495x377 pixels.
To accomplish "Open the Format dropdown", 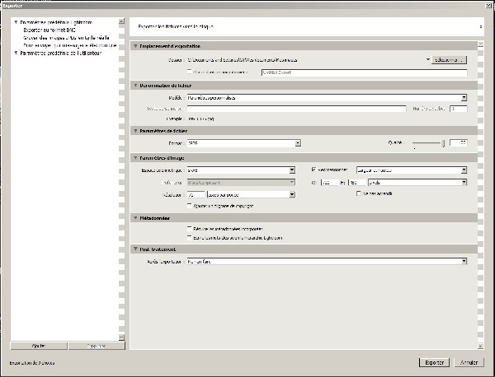I will pyautogui.click(x=243, y=143).
